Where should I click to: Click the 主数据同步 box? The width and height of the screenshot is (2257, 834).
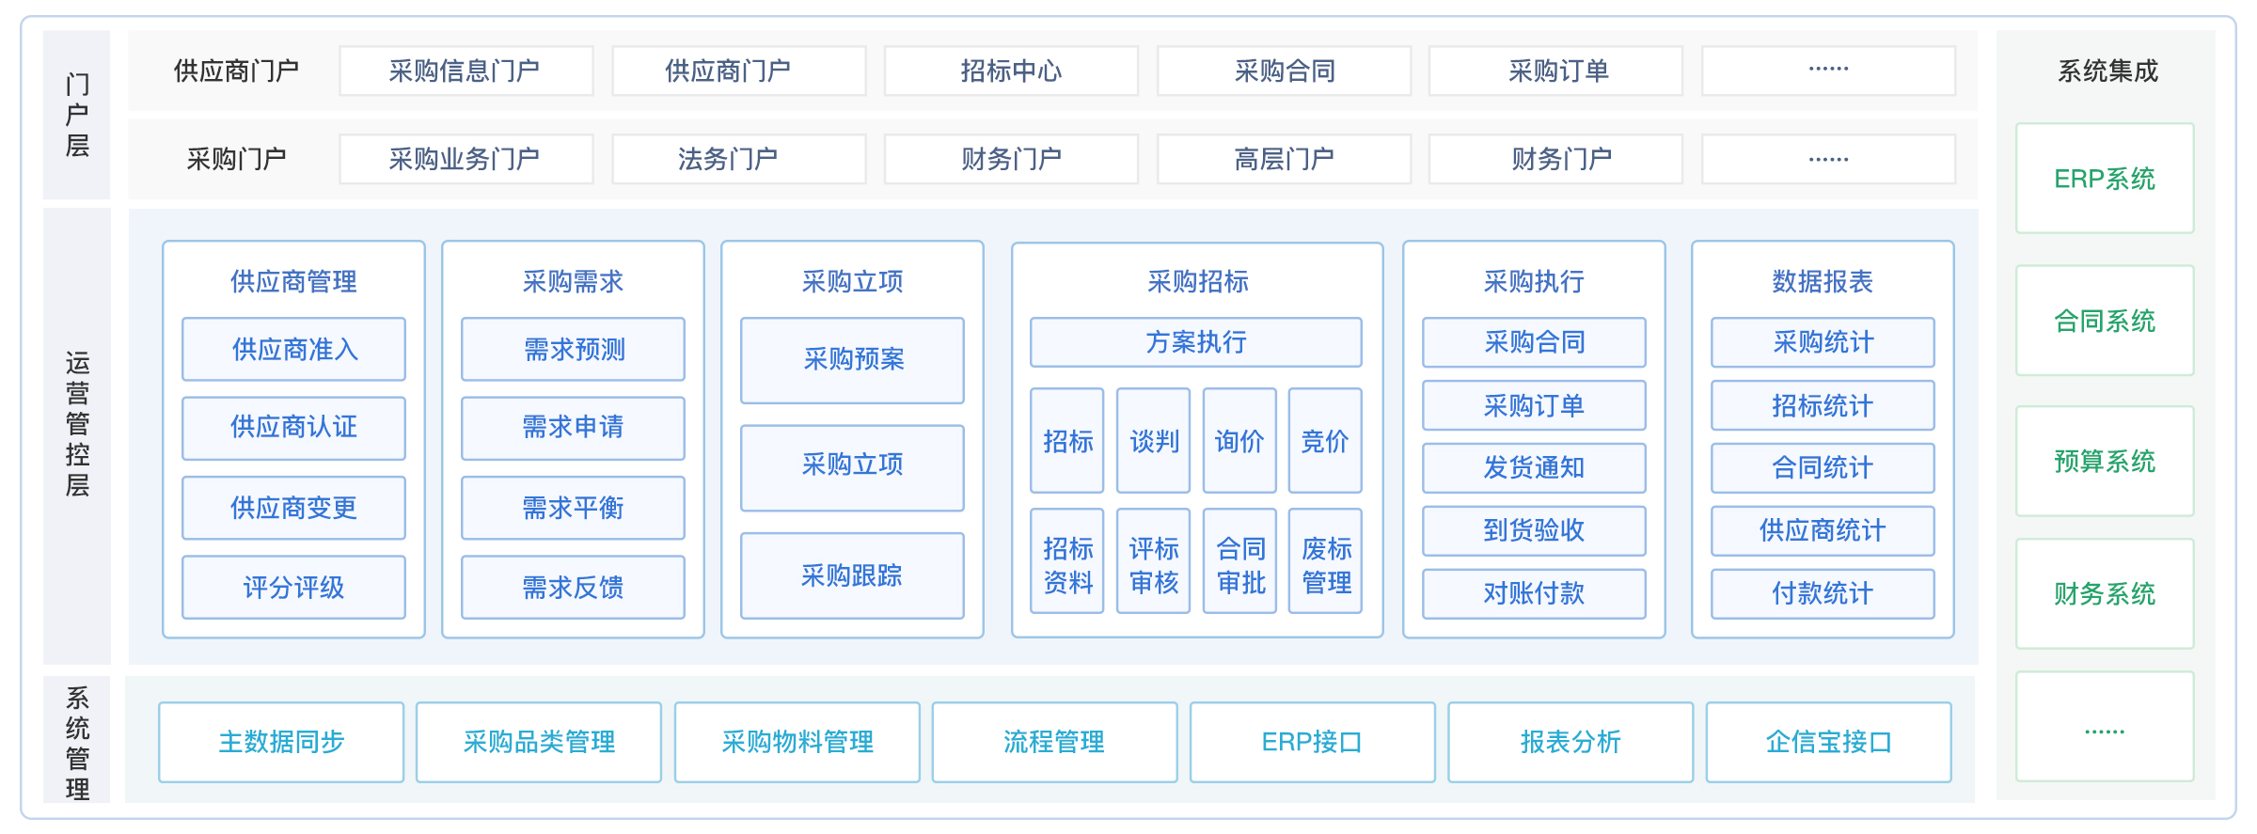(281, 742)
